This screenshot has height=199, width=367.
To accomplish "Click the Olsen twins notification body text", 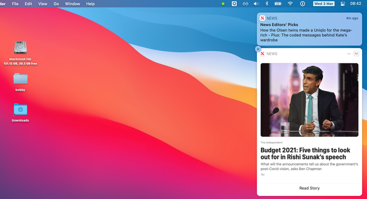I will coord(306,35).
